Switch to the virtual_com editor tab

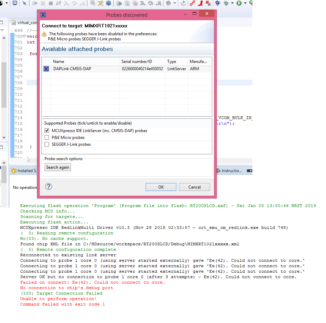[26, 22]
